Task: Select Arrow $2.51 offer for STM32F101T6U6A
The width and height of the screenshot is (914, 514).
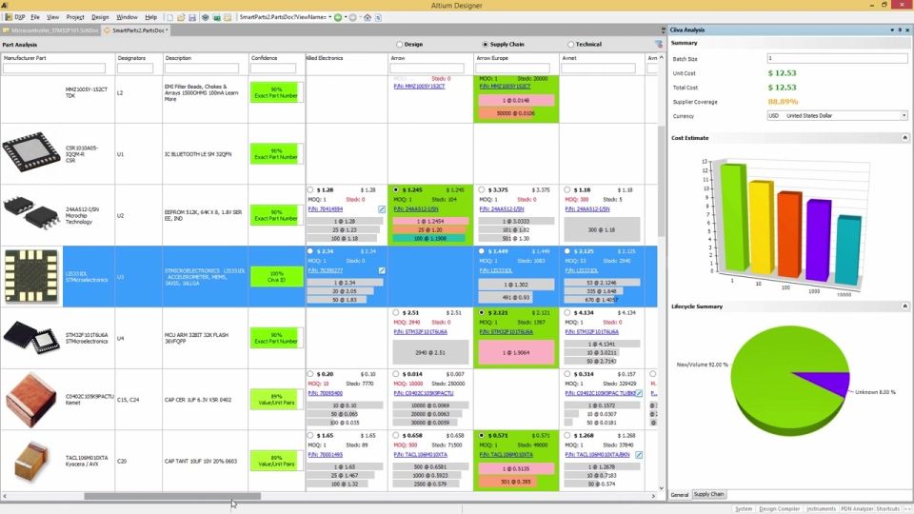Action: 396,313
